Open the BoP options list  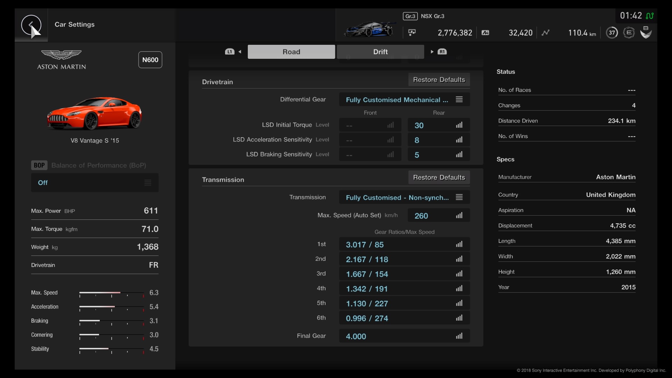point(147,182)
